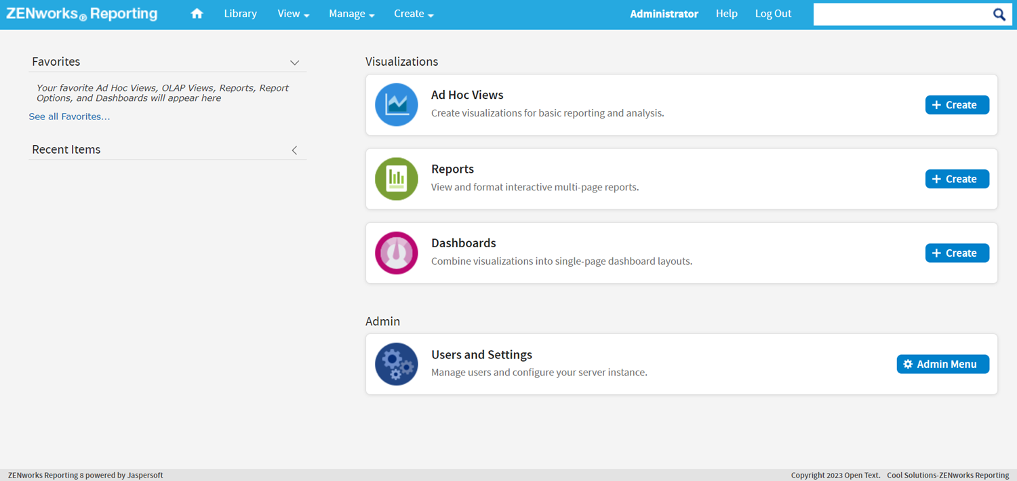The height and width of the screenshot is (481, 1017).
Task: Open the Manage dropdown menu
Action: coord(351,14)
